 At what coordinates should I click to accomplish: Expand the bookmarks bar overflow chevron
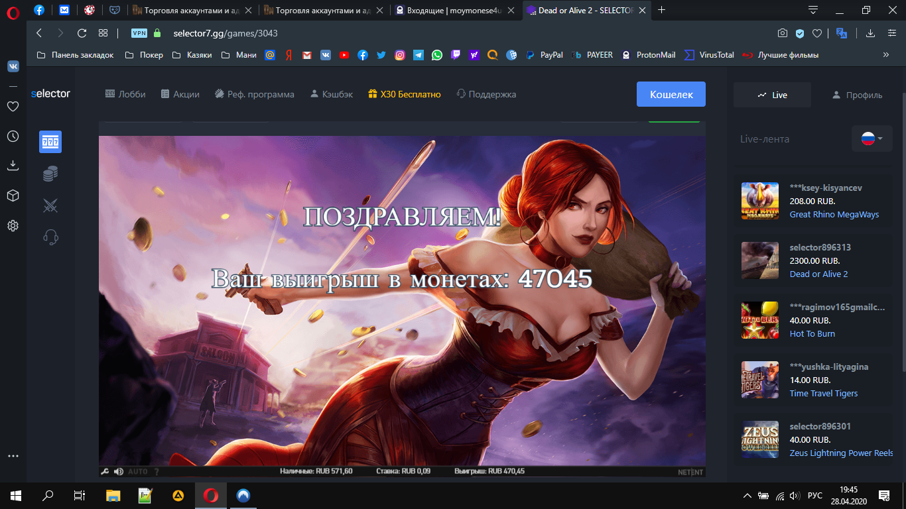click(x=885, y=55)
